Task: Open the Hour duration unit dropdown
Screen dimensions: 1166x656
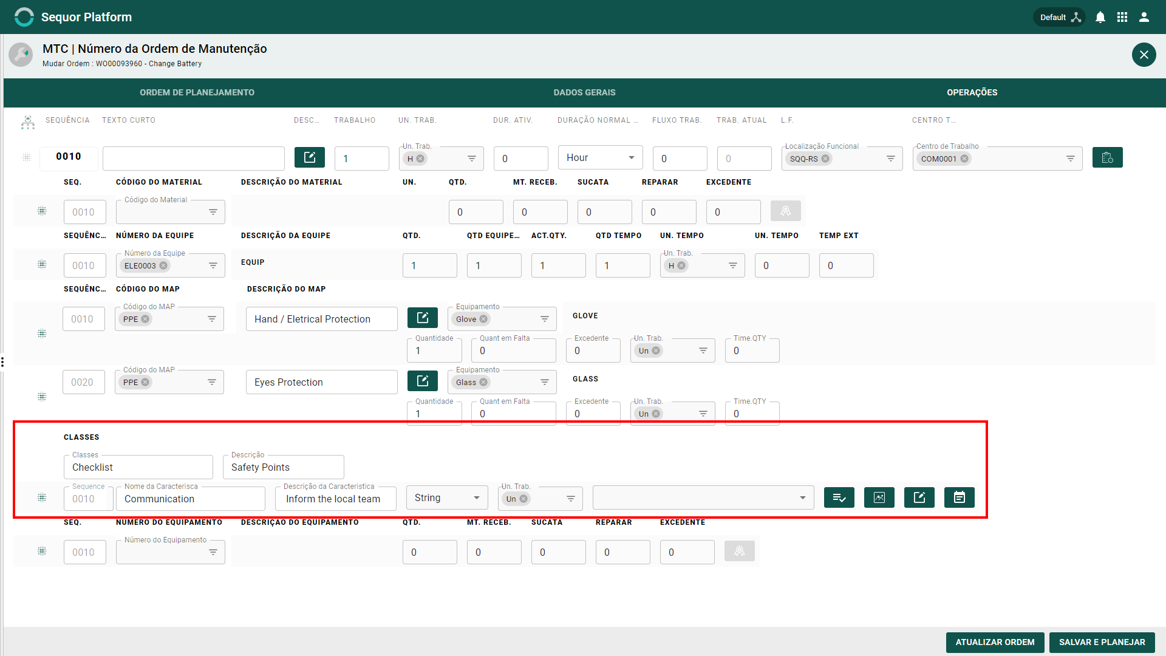Action: (x=600, y=158)
